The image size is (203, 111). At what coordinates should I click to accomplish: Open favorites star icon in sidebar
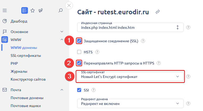pyautogui.click(x=32, y=11)
